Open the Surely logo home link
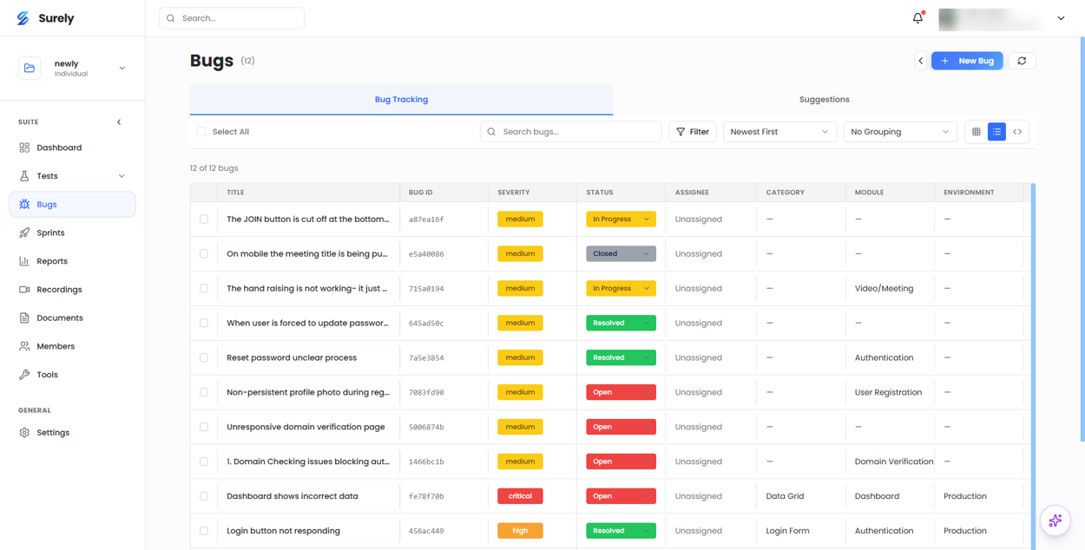Viewport: 1085px width, 550px height. (x=43, y=17)
